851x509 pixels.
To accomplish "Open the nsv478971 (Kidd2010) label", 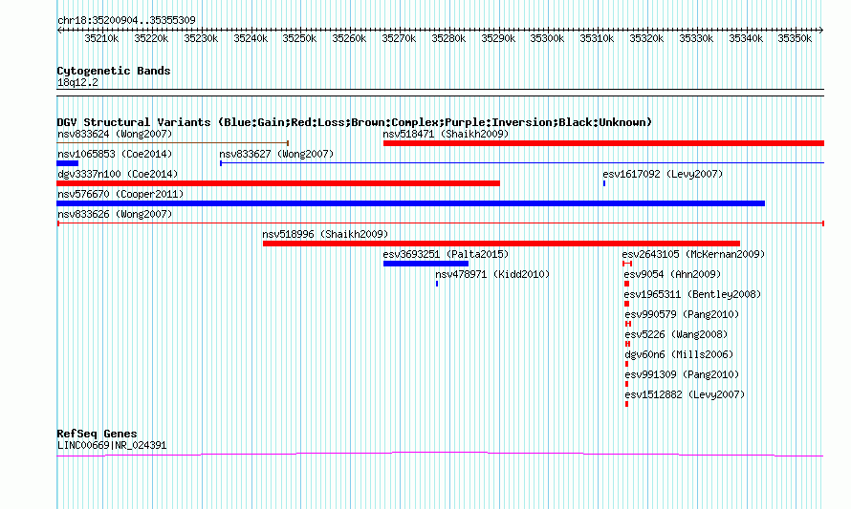I will 492,274.
